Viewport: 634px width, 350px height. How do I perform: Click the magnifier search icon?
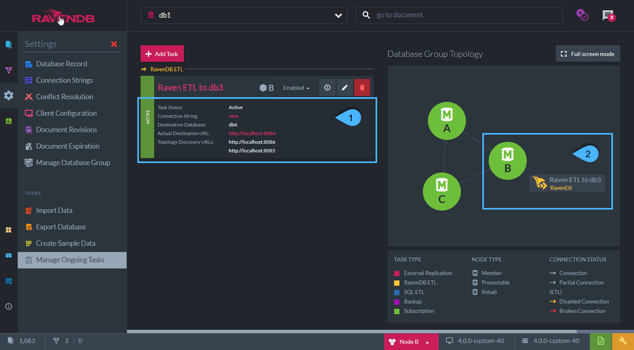(x=366, y=15)
